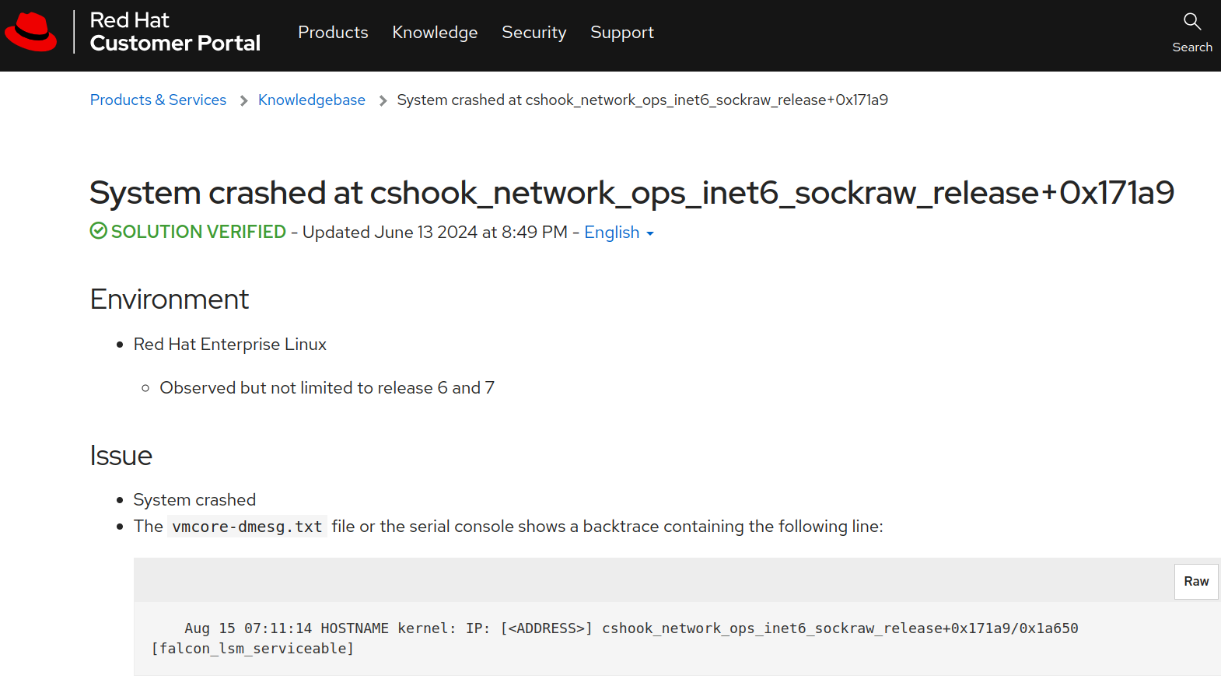
Task: Click breadcrumb chevron after Products & Services
Action: coord(243,101)
